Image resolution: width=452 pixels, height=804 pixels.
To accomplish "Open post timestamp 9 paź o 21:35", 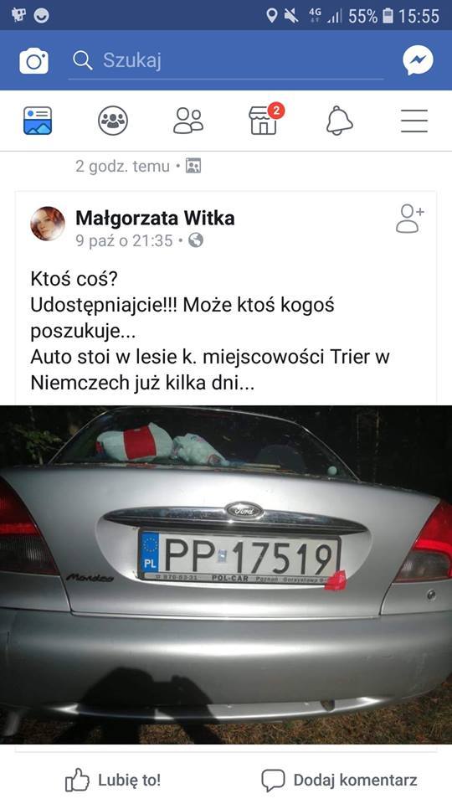I will pyautogui.click(x=124, y=240).
